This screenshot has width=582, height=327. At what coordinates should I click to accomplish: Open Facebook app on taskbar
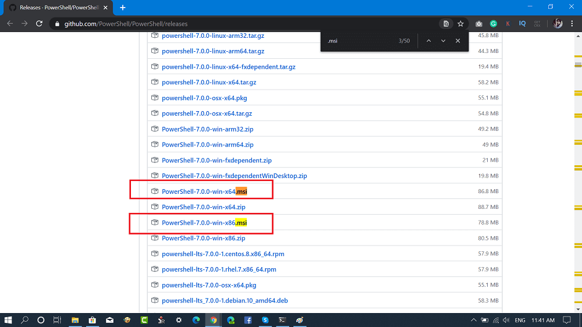pyautogui.click(x=248, y=320)
